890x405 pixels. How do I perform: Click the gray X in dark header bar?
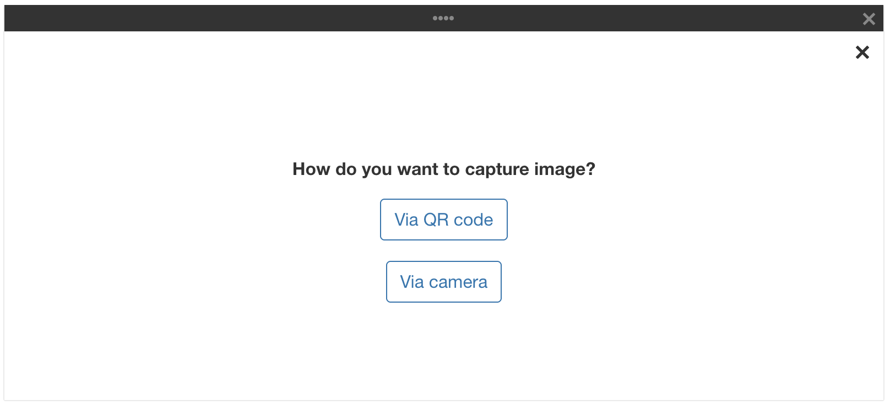[869, 19]
